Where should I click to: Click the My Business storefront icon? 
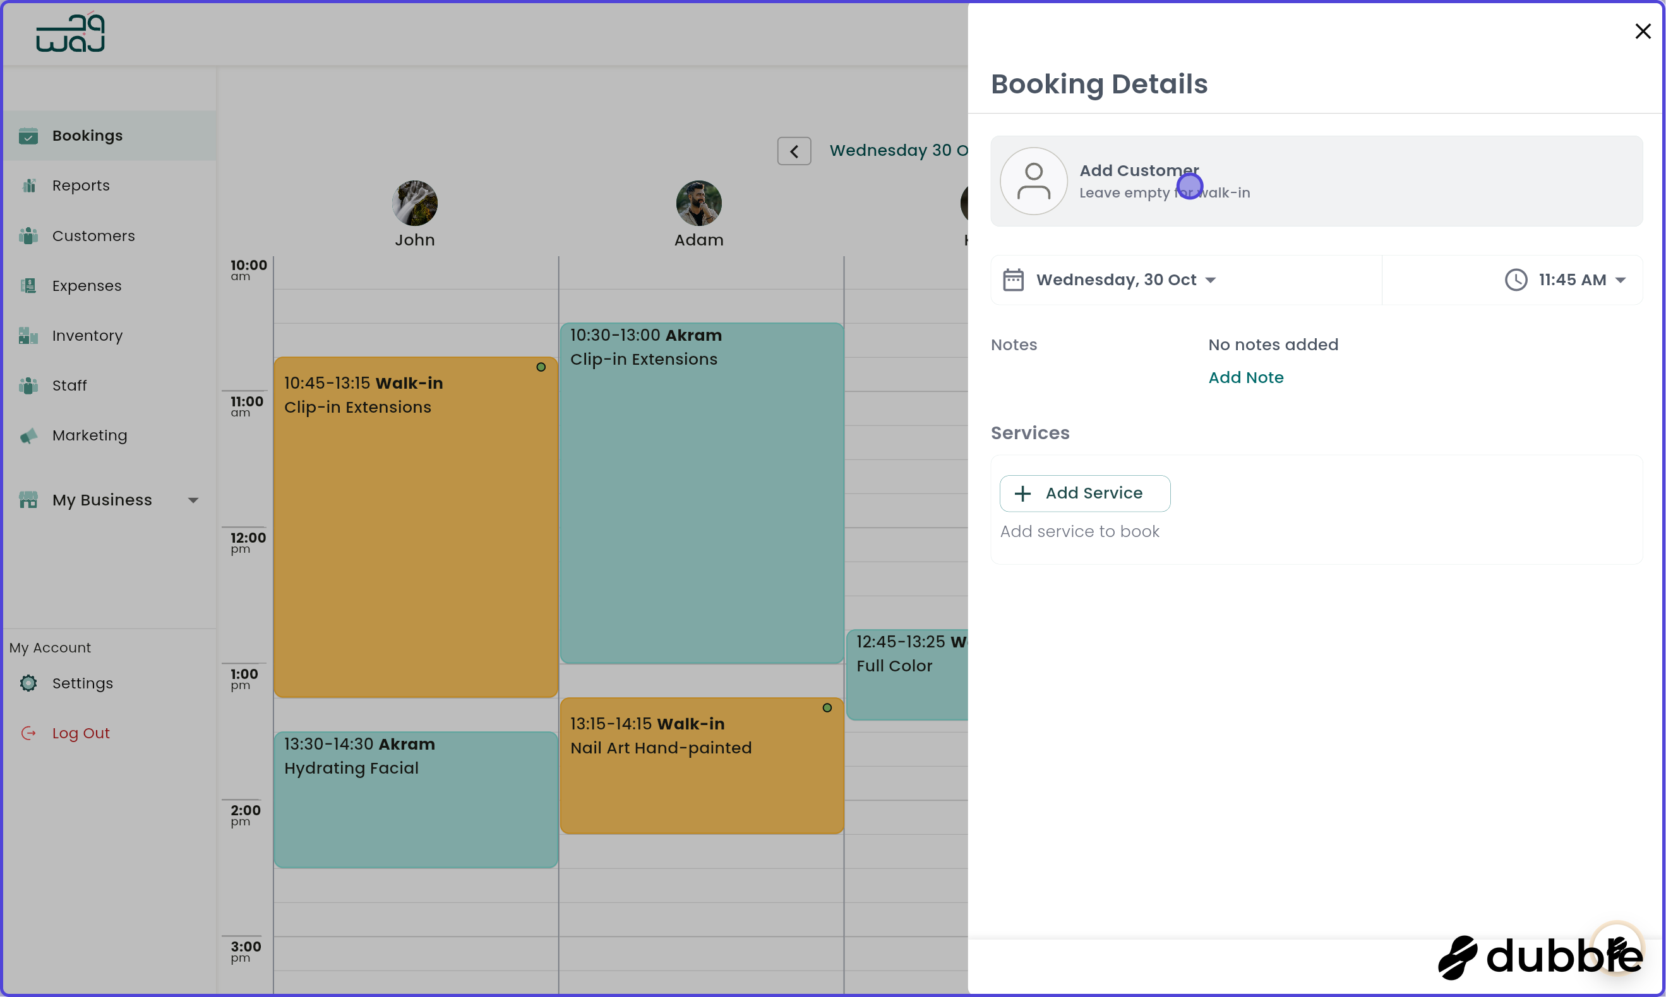pos(28,499)
